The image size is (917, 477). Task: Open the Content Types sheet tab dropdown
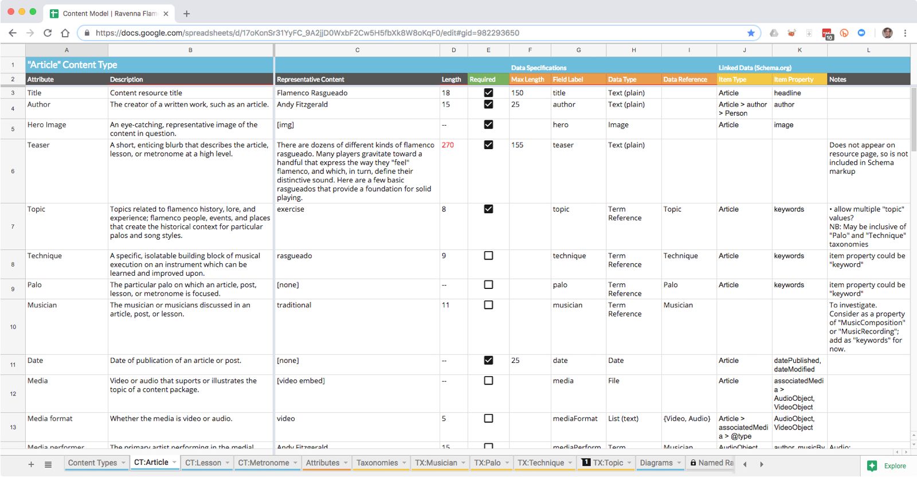tap(123, 463)
